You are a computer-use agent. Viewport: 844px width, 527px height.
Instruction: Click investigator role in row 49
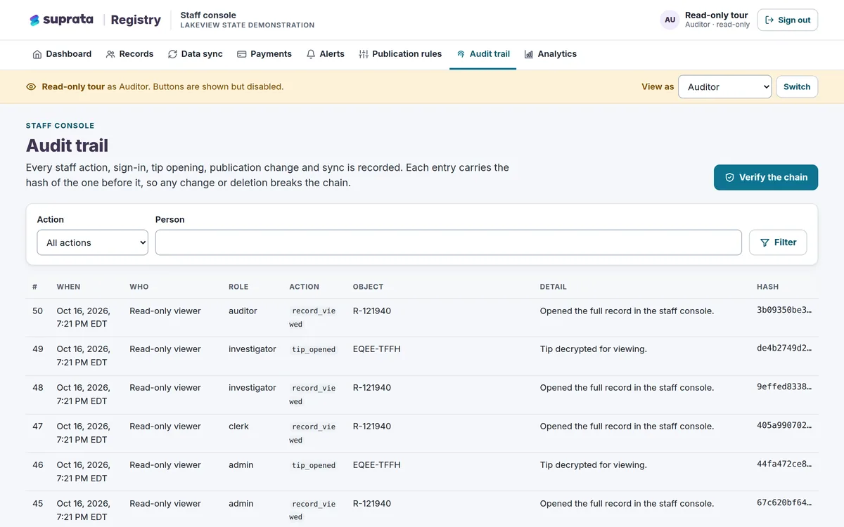pos(252,349)
